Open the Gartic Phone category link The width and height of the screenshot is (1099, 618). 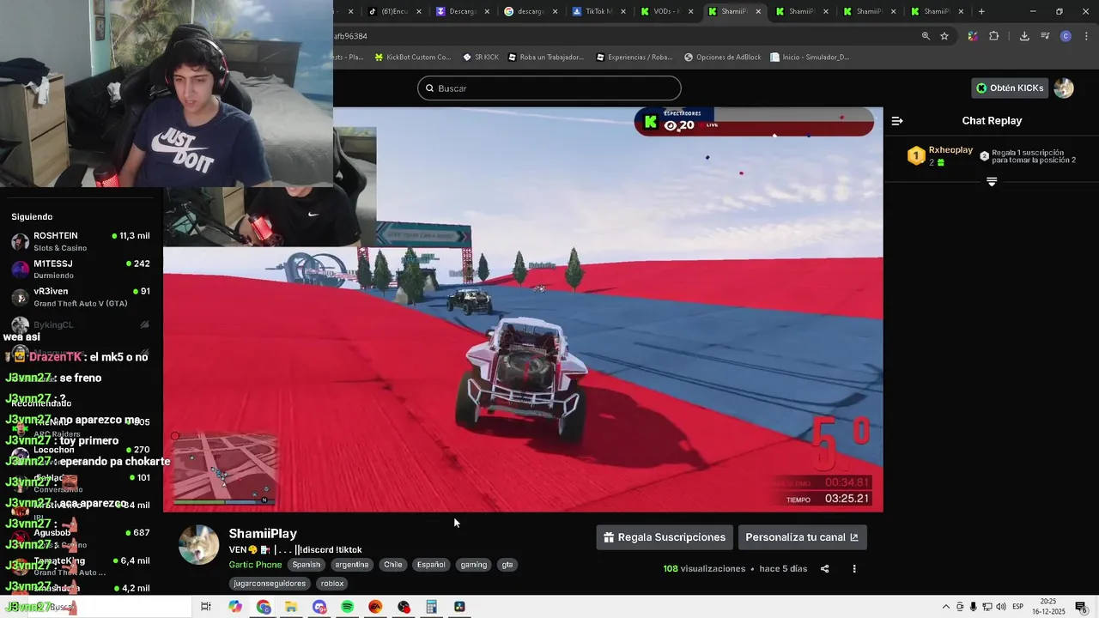tap(255, 565)
